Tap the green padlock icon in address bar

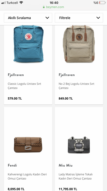coord(44,7)
